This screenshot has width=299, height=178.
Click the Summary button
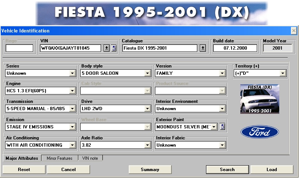click(150, 170)
